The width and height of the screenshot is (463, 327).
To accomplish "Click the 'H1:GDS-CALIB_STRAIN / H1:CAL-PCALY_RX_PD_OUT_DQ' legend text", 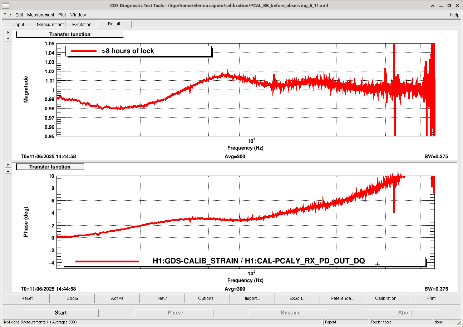I will [259, 261].
